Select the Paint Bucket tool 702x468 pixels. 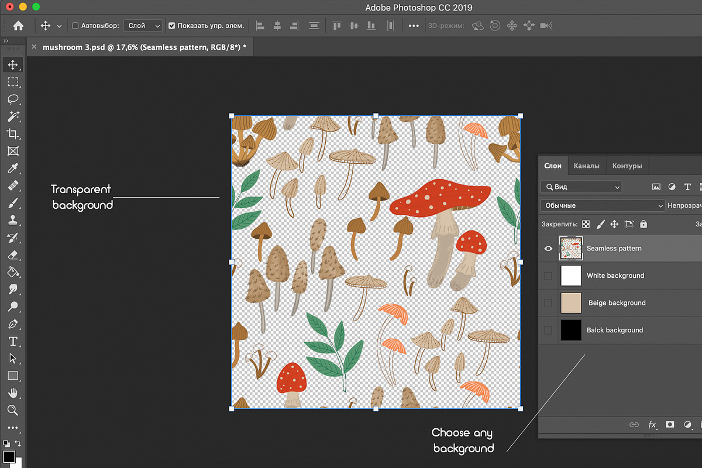pos(13,272)
